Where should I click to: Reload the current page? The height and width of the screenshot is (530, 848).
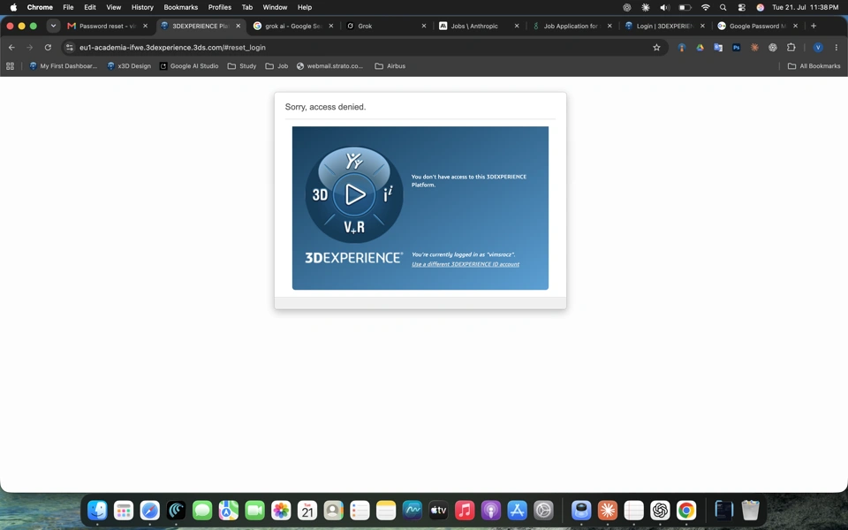point(48,48)
